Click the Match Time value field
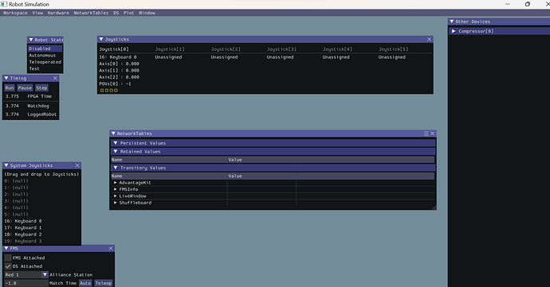Image resolution: width=550 pixels, height=287 pixels. coord(26,283)
